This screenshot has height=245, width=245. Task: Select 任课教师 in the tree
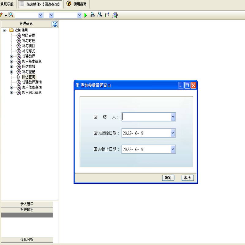(x=28, y=56)
